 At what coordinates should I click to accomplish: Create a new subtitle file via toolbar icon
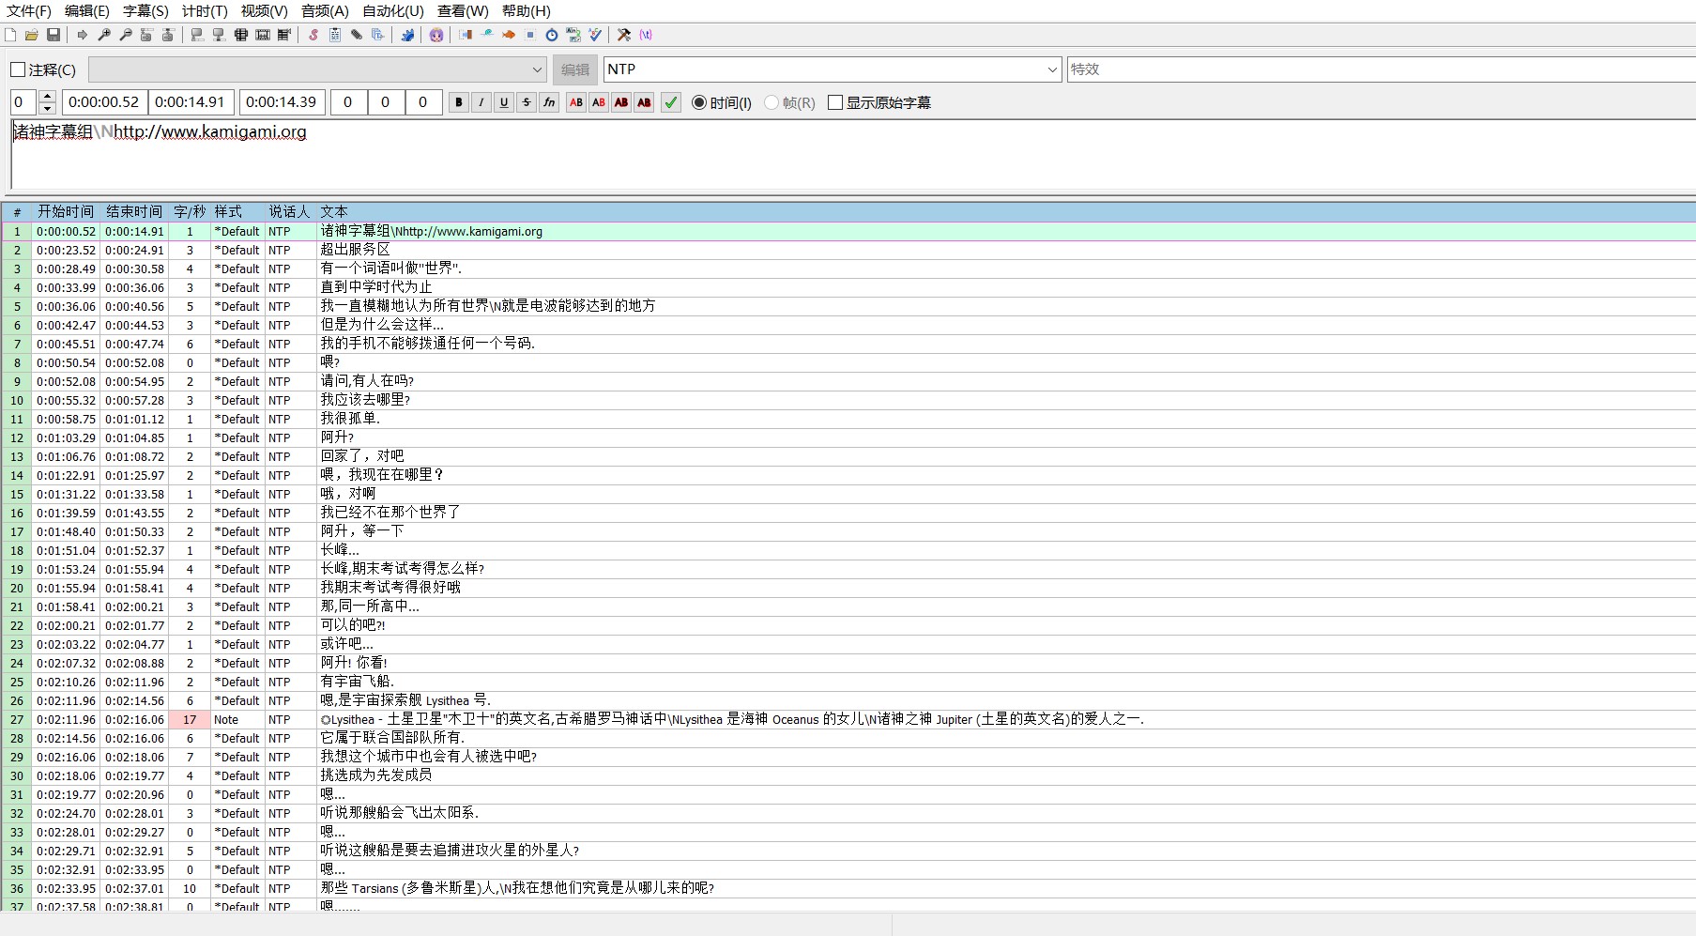tap(10, 35)
